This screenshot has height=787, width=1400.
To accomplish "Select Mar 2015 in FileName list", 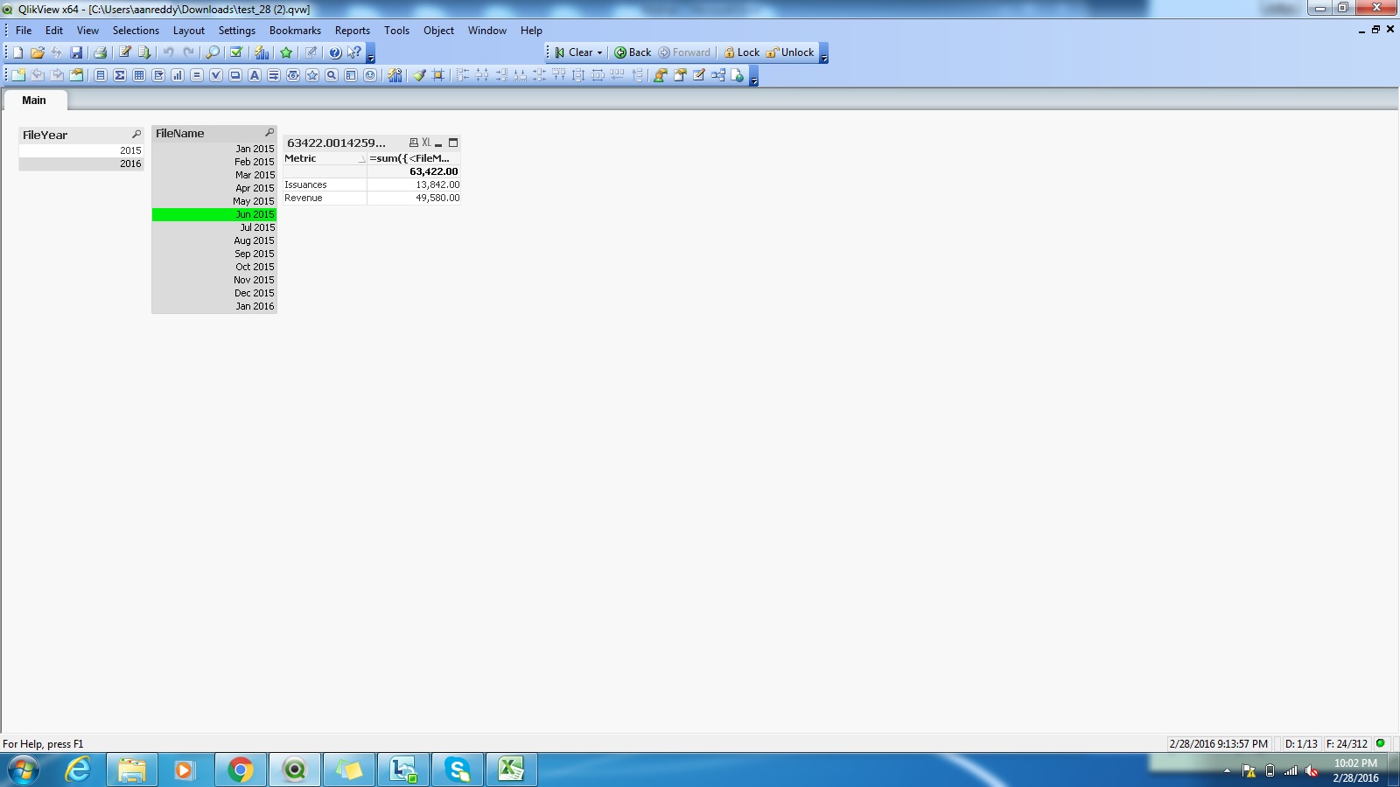I will click(x=214, y=175).
